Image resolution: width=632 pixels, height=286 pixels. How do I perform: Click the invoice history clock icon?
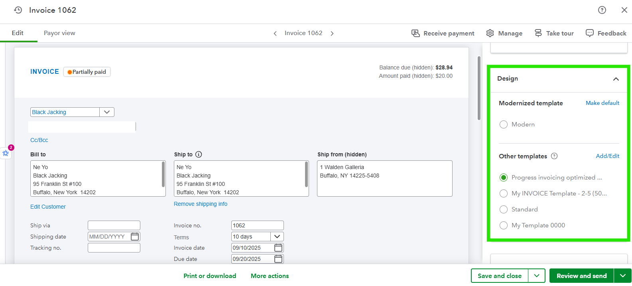pyautogui.click(x=18, y=10)
